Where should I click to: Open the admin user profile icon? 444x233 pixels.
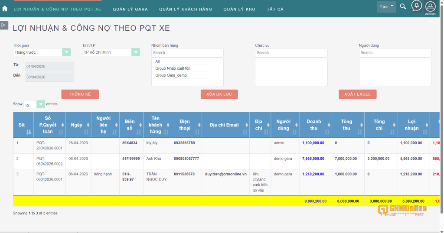[x=430, y=6]
